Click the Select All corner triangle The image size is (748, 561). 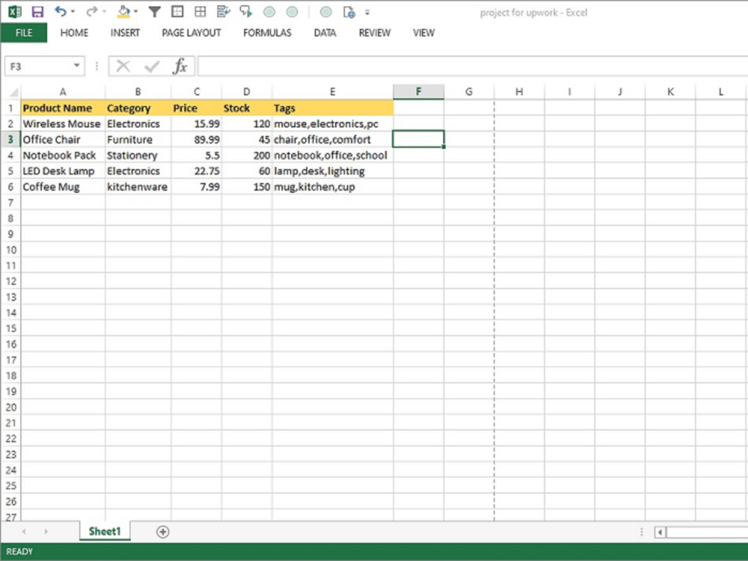tap(13, 91)
